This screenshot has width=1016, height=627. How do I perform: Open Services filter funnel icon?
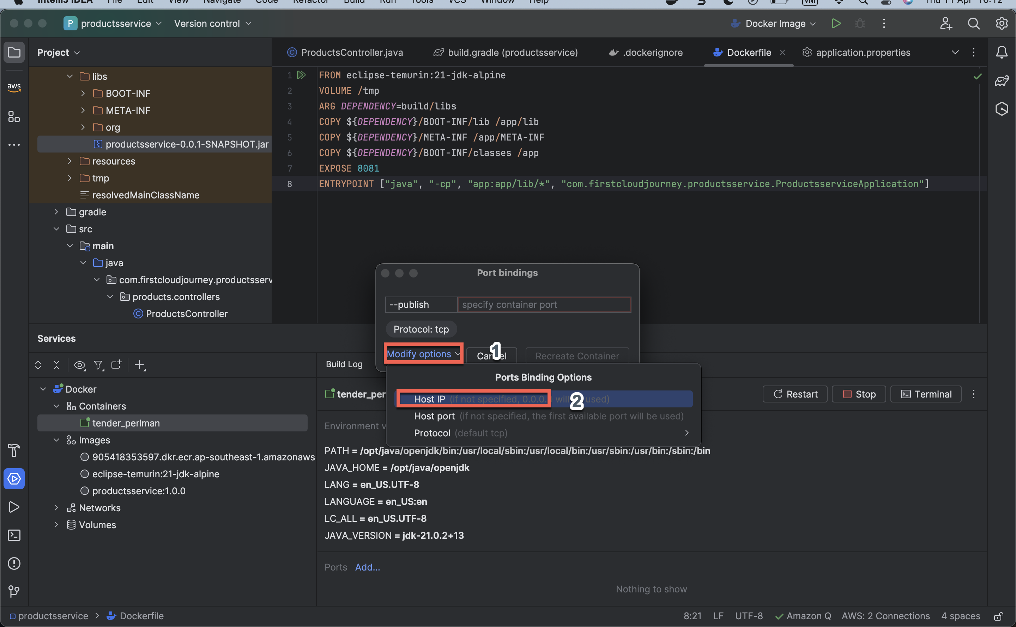point(98,365)
